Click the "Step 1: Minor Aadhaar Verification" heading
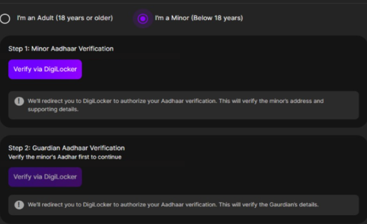The image size is (367, 224). pos(61,49)
